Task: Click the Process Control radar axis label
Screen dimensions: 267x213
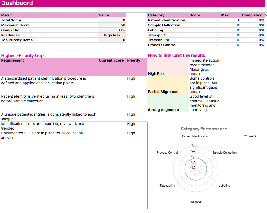Action: click(167, 153)
